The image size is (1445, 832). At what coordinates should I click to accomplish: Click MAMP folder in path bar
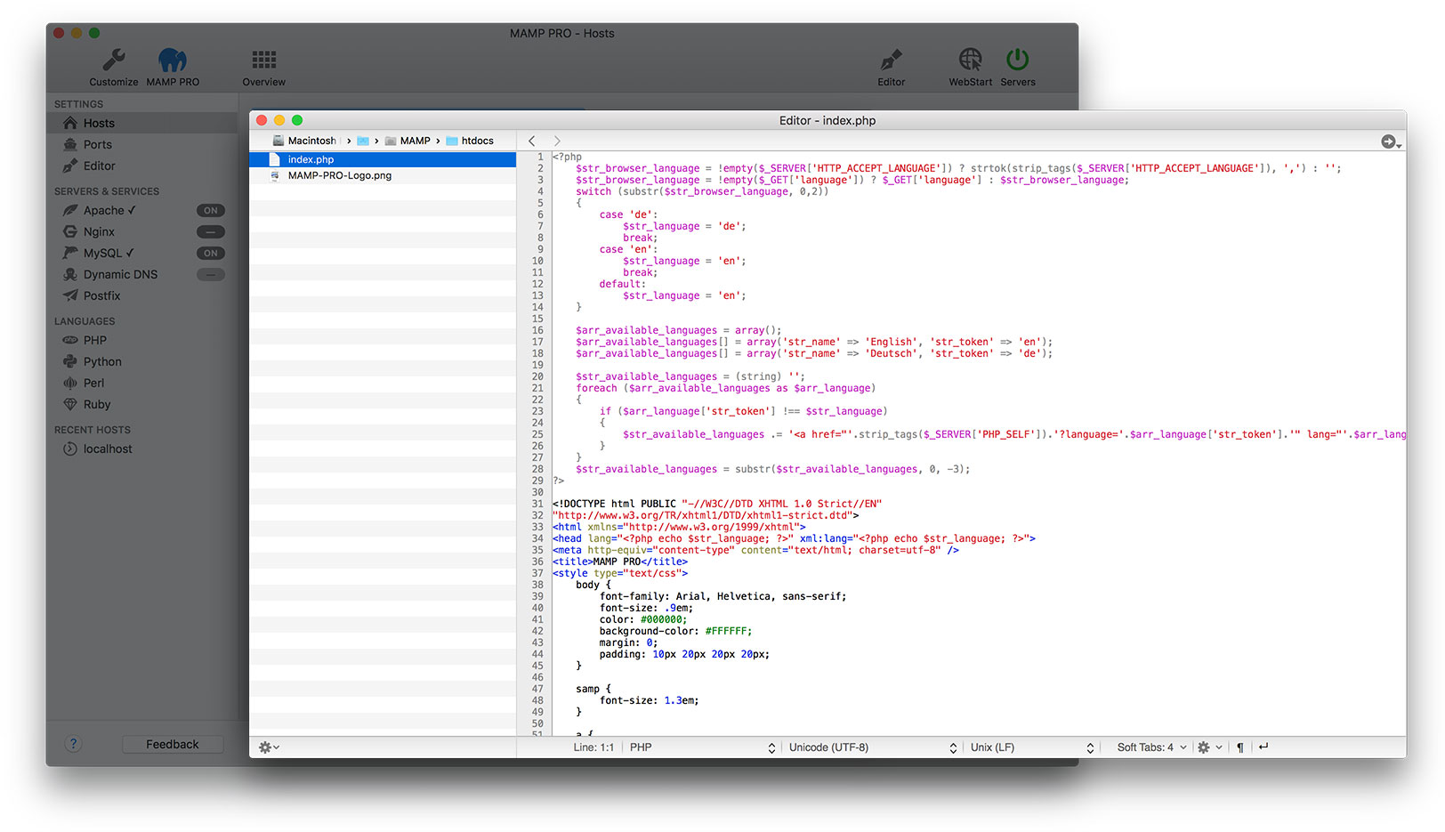(x=408, y=141)
